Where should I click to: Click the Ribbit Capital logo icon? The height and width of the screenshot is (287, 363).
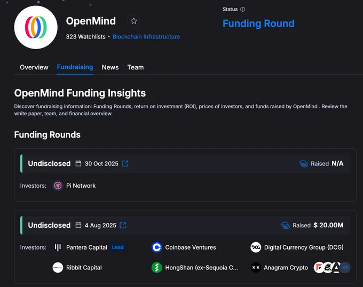pyautogui.click(x=58, y=268)
